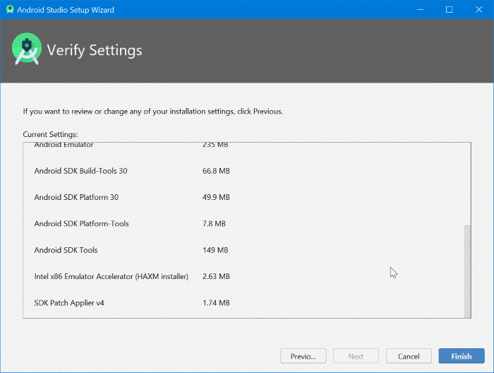This screenshot has height=373, width=494.
Task: Click the Current Settings label
Action: pos(50,135)
